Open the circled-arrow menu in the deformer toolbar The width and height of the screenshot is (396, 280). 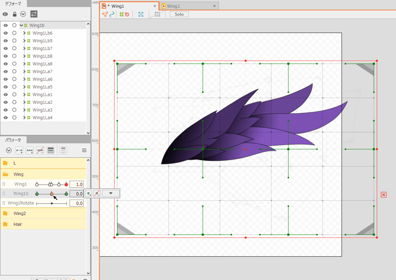(x=23, y=14)
